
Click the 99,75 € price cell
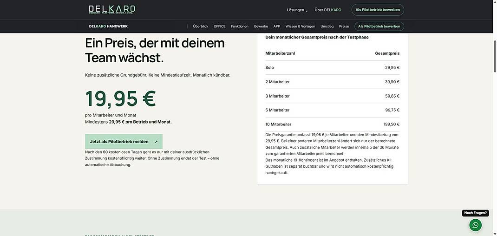click(x=392, y=110)
